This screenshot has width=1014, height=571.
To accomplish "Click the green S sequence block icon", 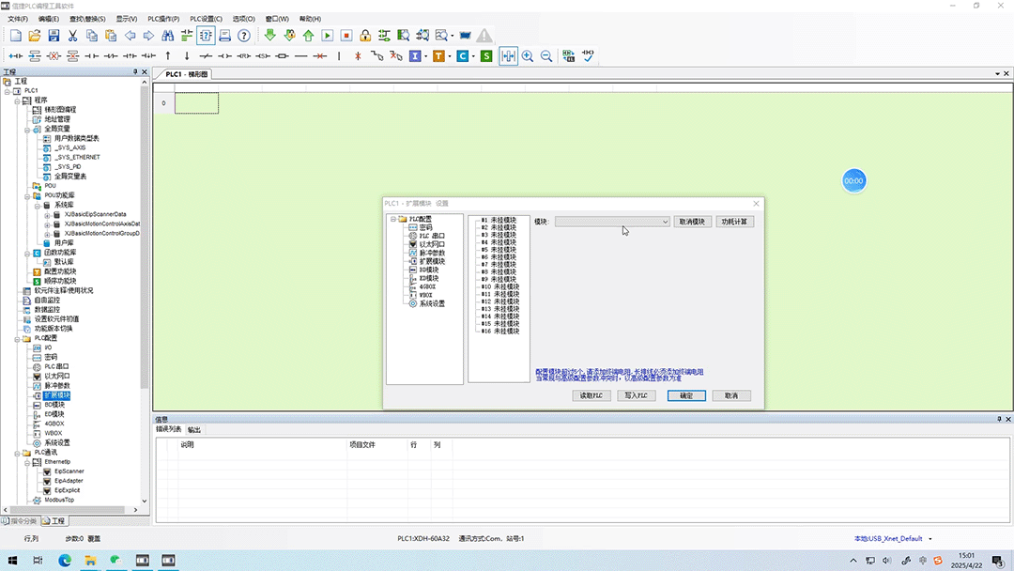I will 486,56.
